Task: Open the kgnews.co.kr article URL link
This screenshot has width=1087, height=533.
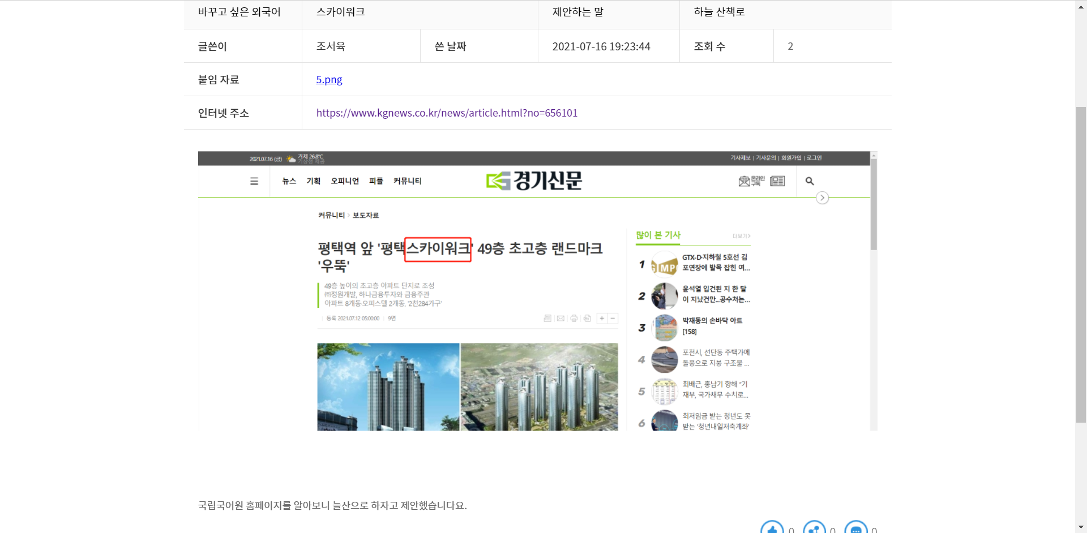Action: tap(447, 113)
